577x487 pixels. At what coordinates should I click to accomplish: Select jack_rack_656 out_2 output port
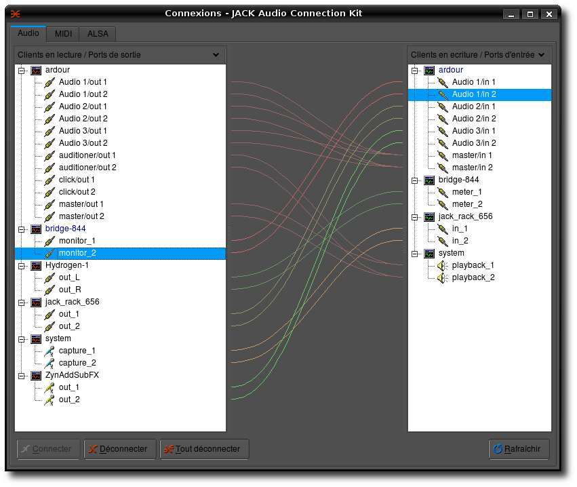tap(69, 326)
